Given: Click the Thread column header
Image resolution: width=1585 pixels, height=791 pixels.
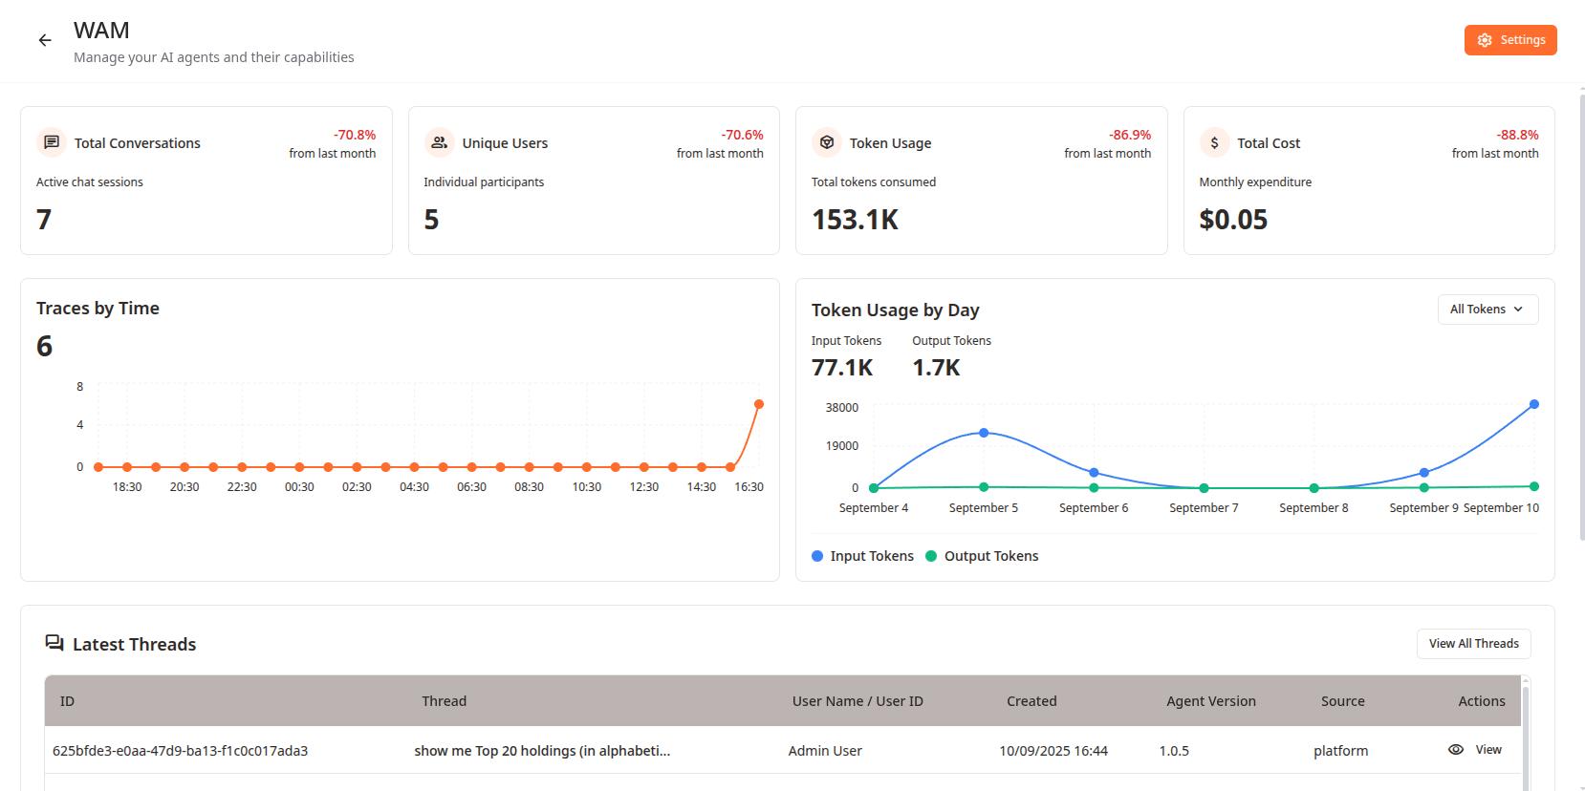Looking at the screenshot, I should [445, 701].
